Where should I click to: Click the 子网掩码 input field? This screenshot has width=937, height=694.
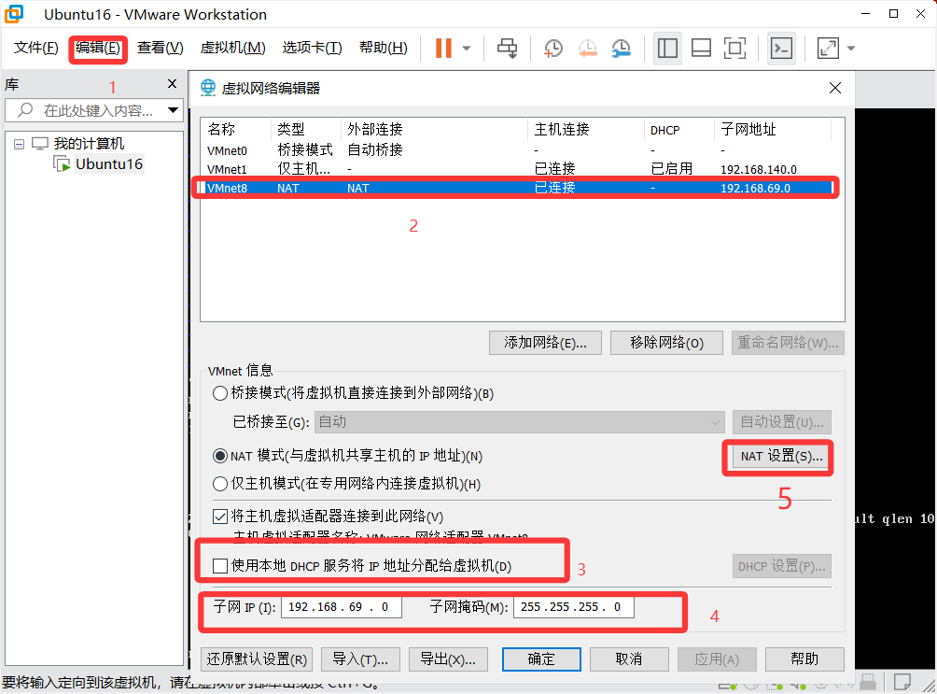(x=574, y=607)
